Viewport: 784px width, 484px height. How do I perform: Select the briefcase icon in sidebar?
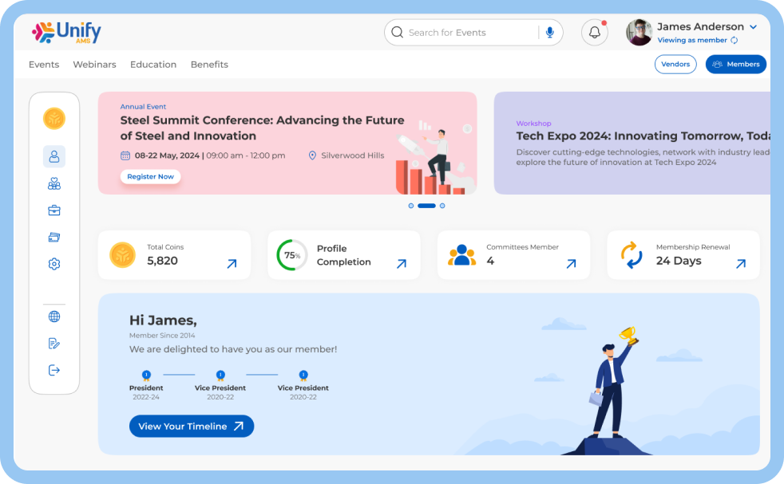coord(54,211)
